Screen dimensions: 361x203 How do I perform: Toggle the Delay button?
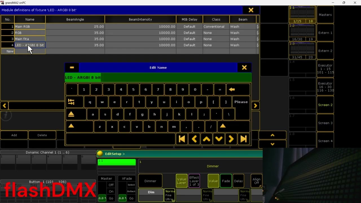pyautogui.click(x=238, y=181)
